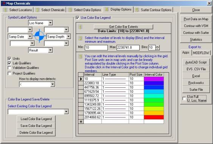
Task: Click Save Color Bar Legend
Action: (36, 126)
